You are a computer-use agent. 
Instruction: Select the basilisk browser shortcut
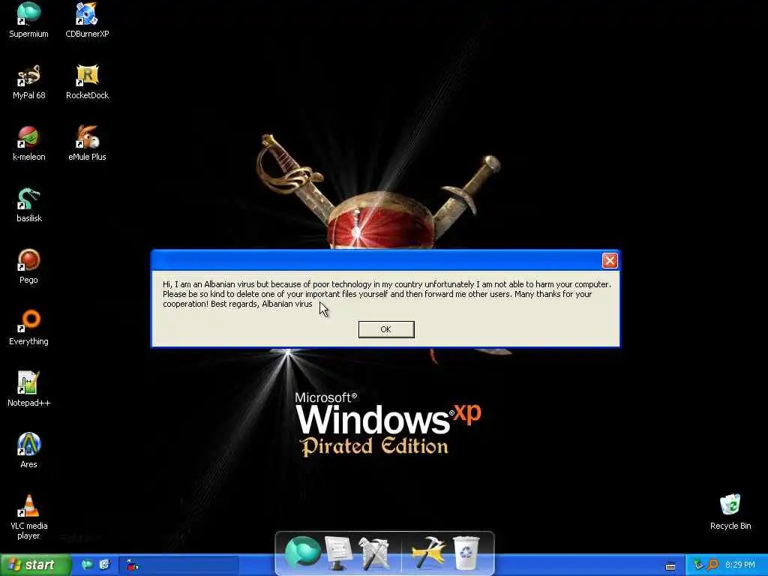coord(29,205)
